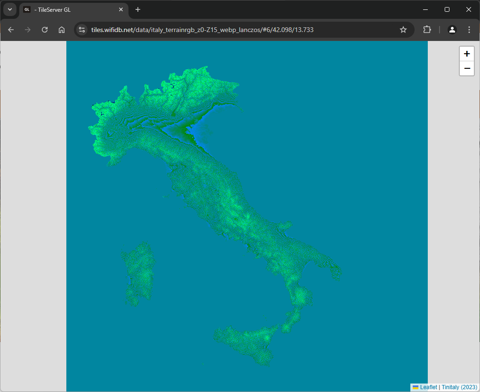The height and width of the screenshot is (392, 480).
Task: Select the TileServer GL browser tab
Action: 71,9
